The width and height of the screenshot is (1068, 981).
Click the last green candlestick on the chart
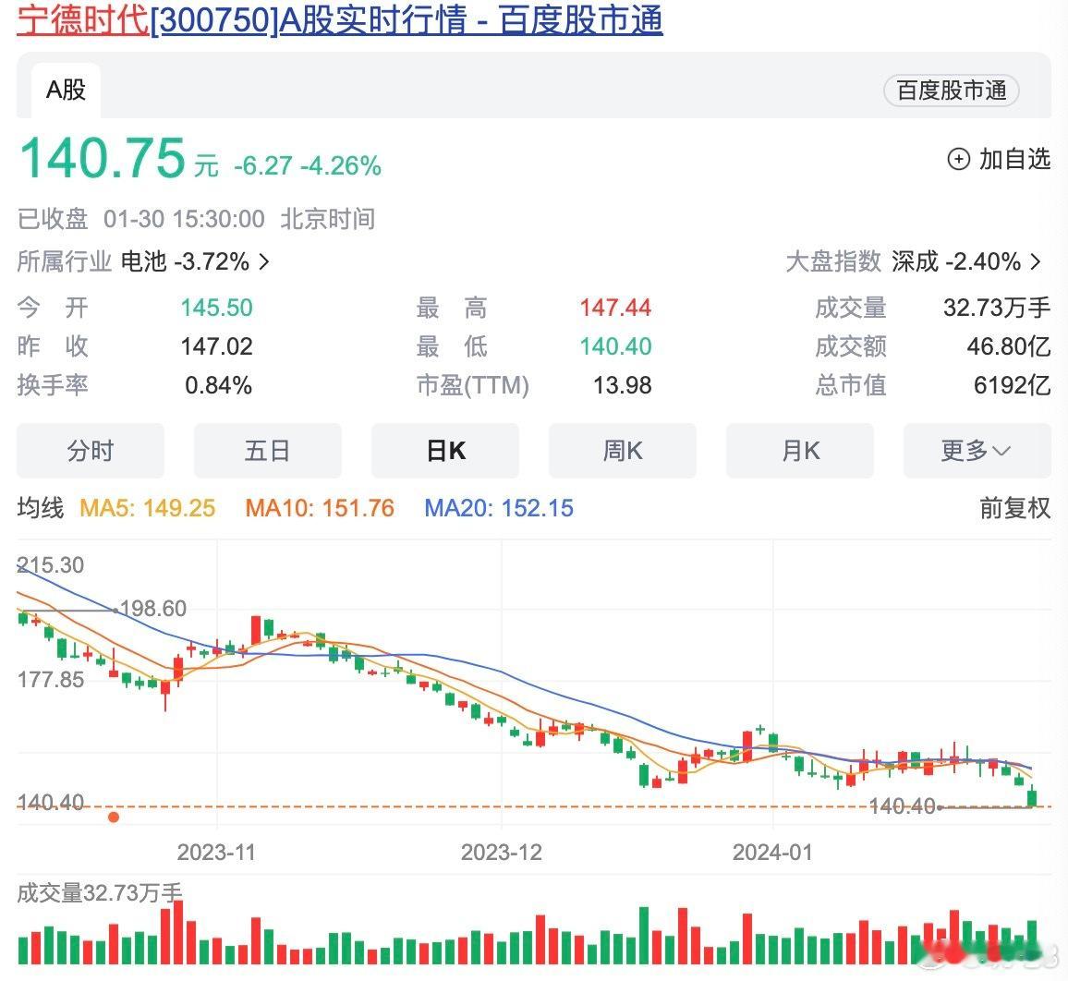[1033, 797]
